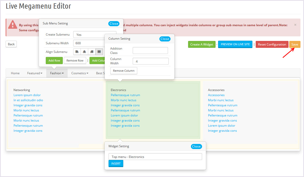Expand the Cosmetics menu dropdown
This screenshot has width=304, height=177.
(x=80, y=73)
